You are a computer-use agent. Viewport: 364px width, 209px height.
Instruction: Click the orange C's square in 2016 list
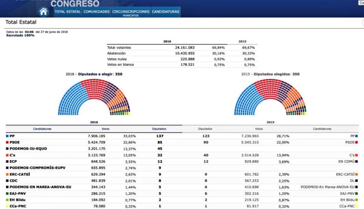7,155
